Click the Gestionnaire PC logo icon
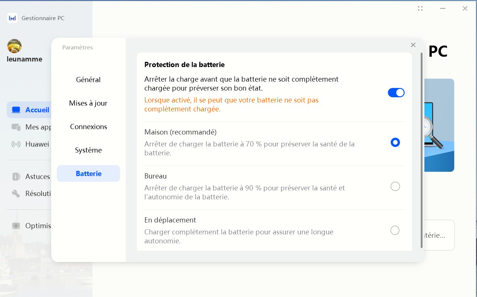The width and height of the screenshot is (477, 297). 12,18
